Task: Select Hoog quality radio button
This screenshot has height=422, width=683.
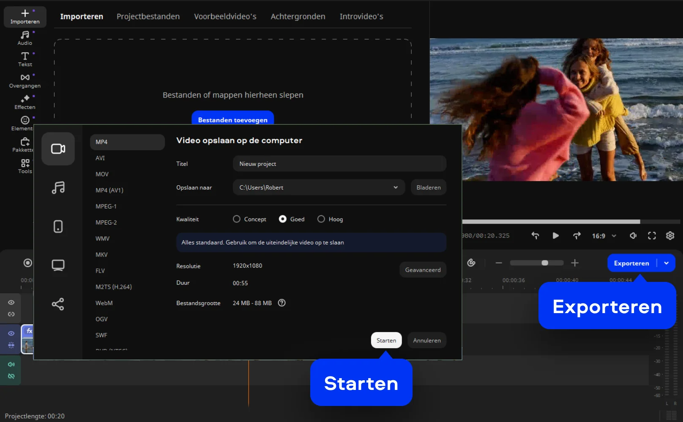Action: (x=321, y=219)
